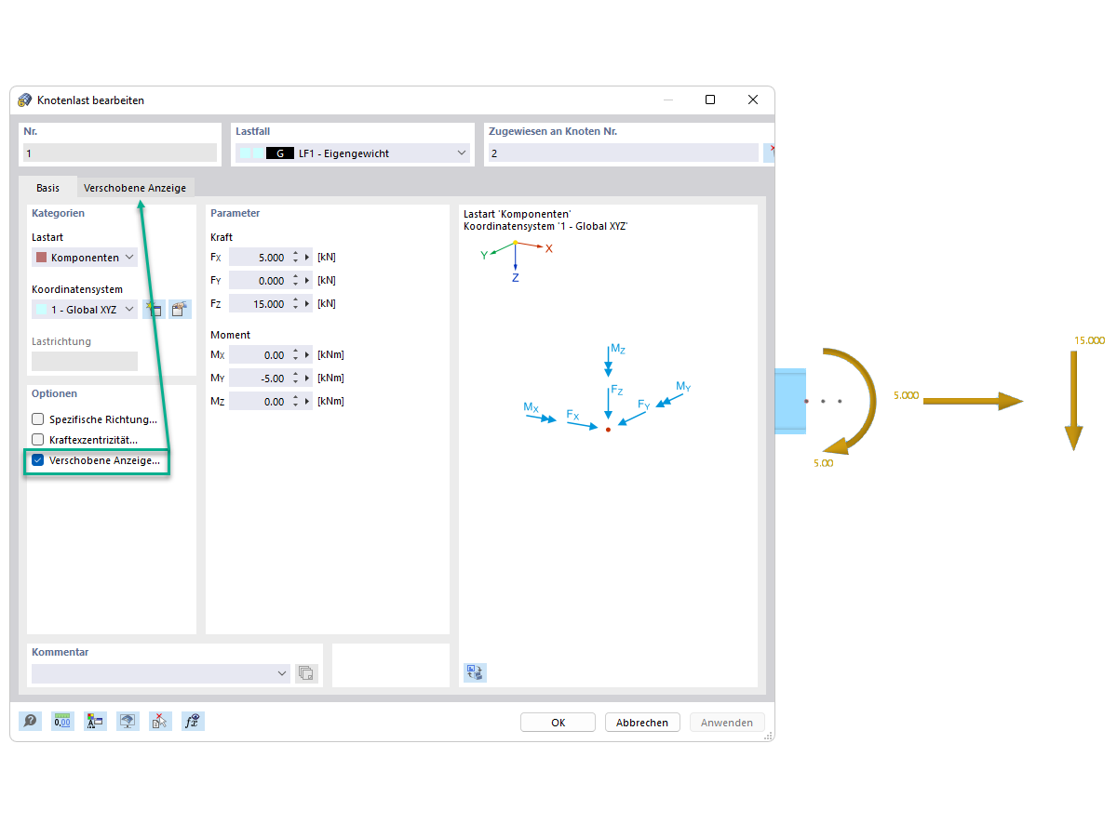The image size is (1117, 837).
Task: Close the Knotenlast bearbeiten dialog
Action: [753, 100]
